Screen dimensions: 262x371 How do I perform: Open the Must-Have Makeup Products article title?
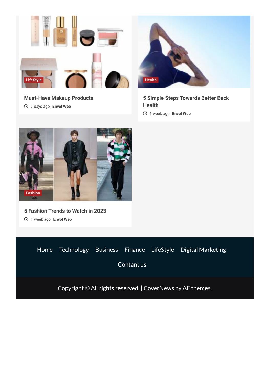tap(59, 98)
